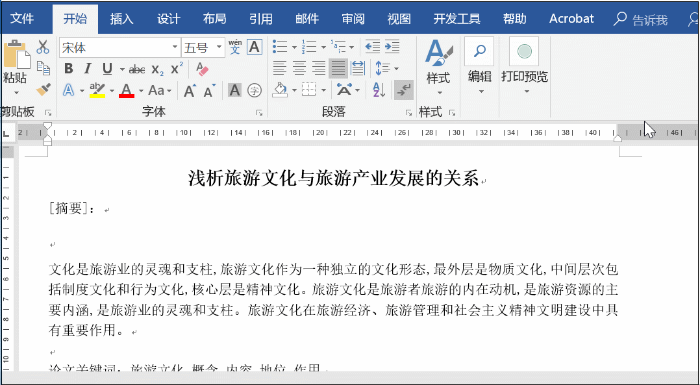The width and height of the screenshot is (700, 385).
Task: Apply shading paint bucket color
Action: click(281, 90)
